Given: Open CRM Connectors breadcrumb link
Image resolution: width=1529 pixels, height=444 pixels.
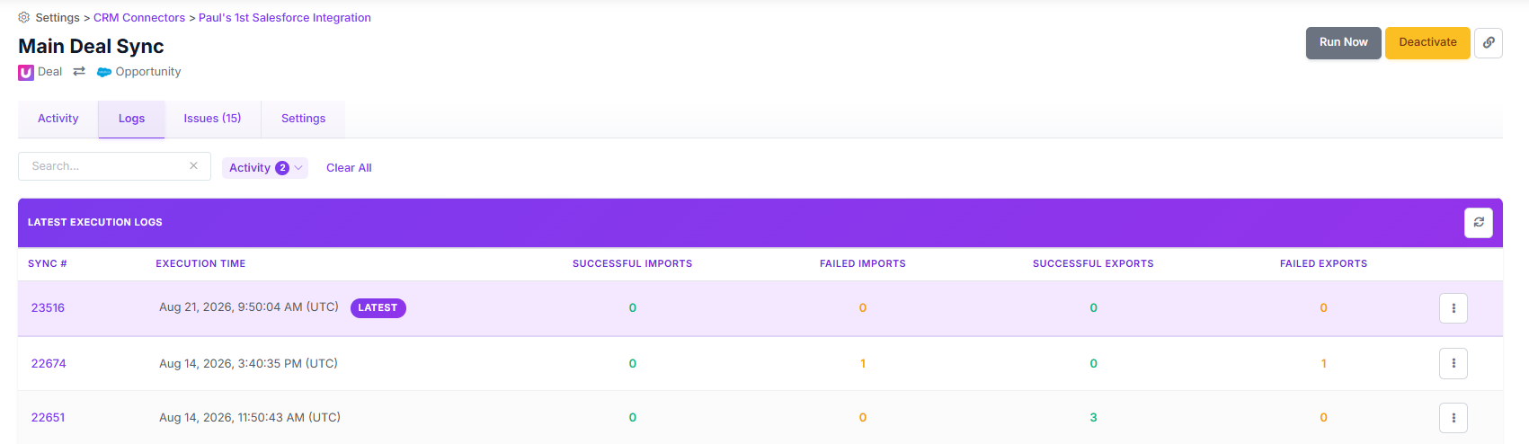Looking at the screenshot, I should click(x=139, y=18).
